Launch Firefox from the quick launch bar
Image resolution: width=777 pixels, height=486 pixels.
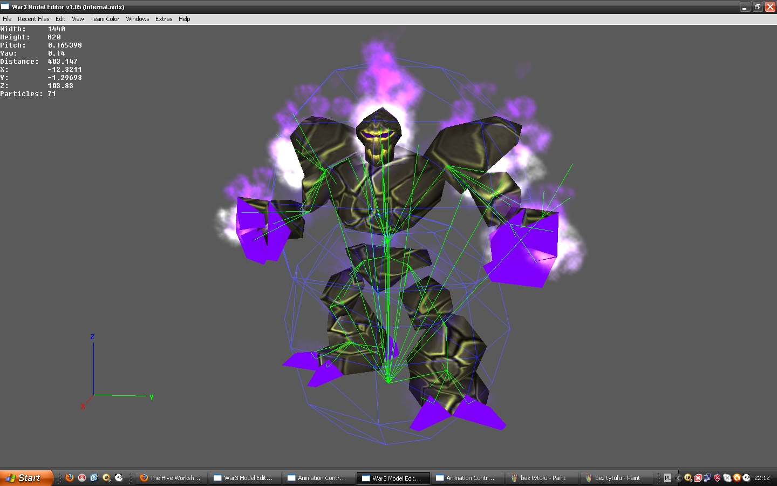point(70,478)
